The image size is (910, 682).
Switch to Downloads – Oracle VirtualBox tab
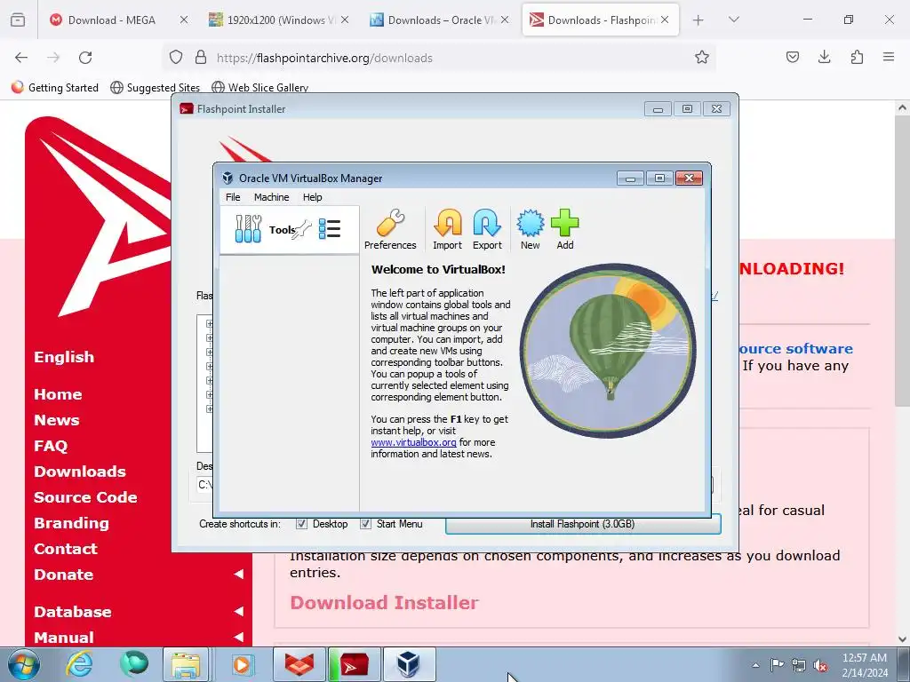tap(435, 20)
